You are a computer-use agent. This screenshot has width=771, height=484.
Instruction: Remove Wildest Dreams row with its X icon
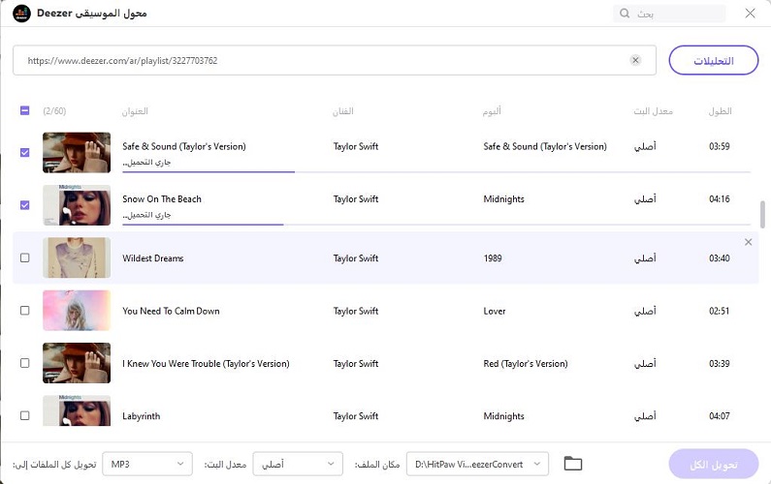748,242
